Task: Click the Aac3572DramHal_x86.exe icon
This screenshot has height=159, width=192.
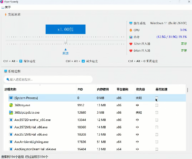Action: tap(11, 120)
